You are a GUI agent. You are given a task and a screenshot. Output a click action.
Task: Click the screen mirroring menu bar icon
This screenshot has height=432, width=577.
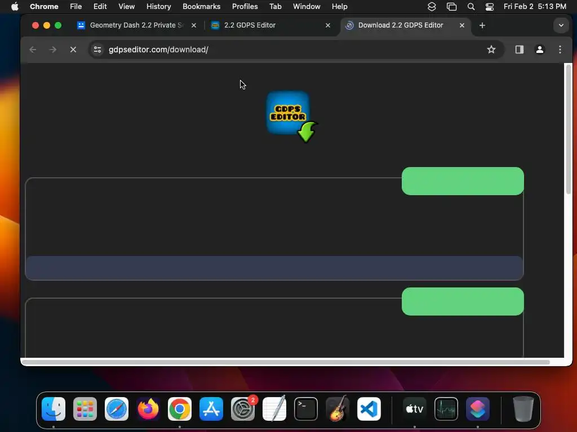451,7
